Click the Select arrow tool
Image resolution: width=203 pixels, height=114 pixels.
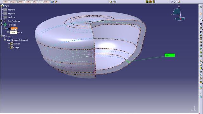click(201, 13)
